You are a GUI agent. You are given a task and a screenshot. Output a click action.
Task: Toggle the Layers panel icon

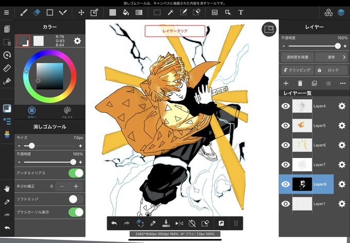(341, 12)
